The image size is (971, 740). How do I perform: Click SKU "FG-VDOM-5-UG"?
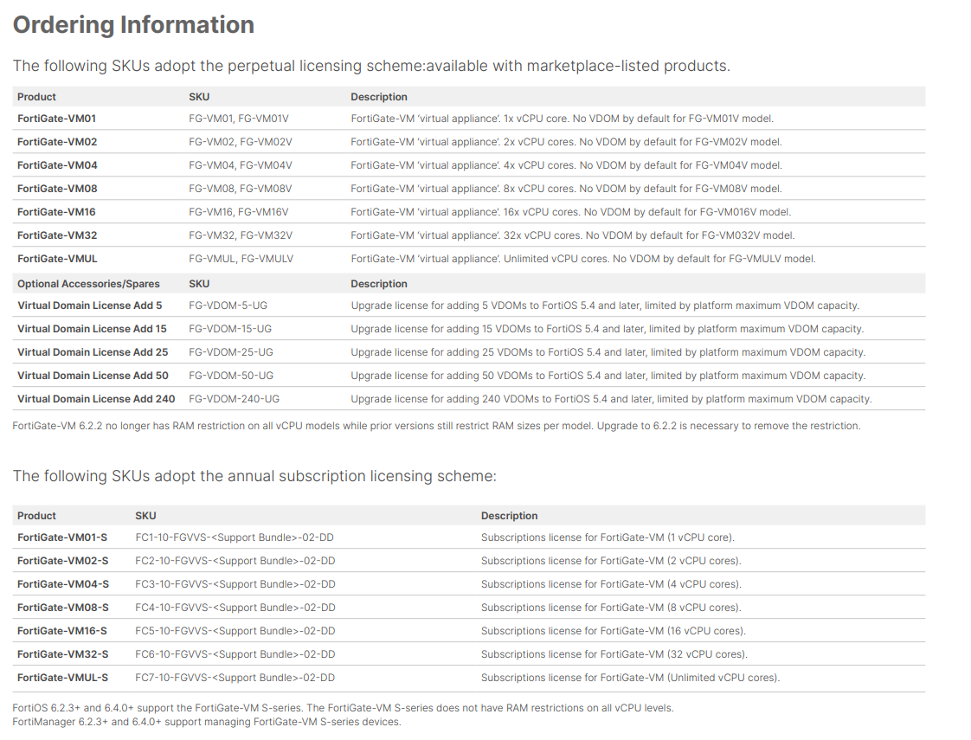(x=228, y=306)
